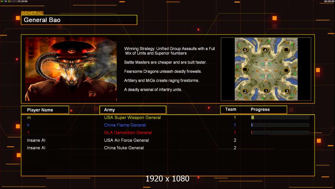The image size is (335, 189).
Task: Click the loading progress bar for player m
Action: point(280,117)
